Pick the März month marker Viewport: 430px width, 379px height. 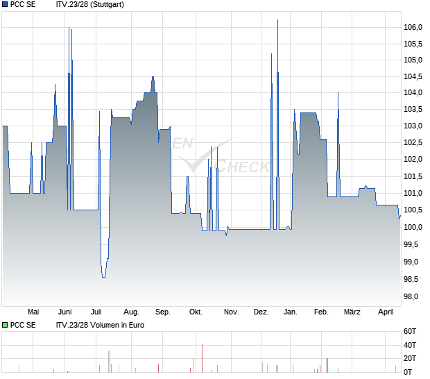(x=352, y=312)
